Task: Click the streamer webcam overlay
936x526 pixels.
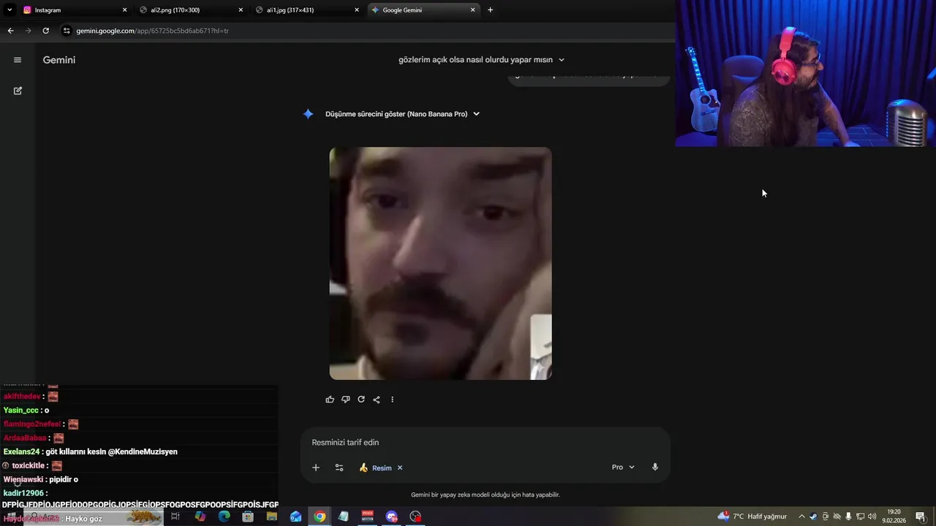Action: point(805,73)
